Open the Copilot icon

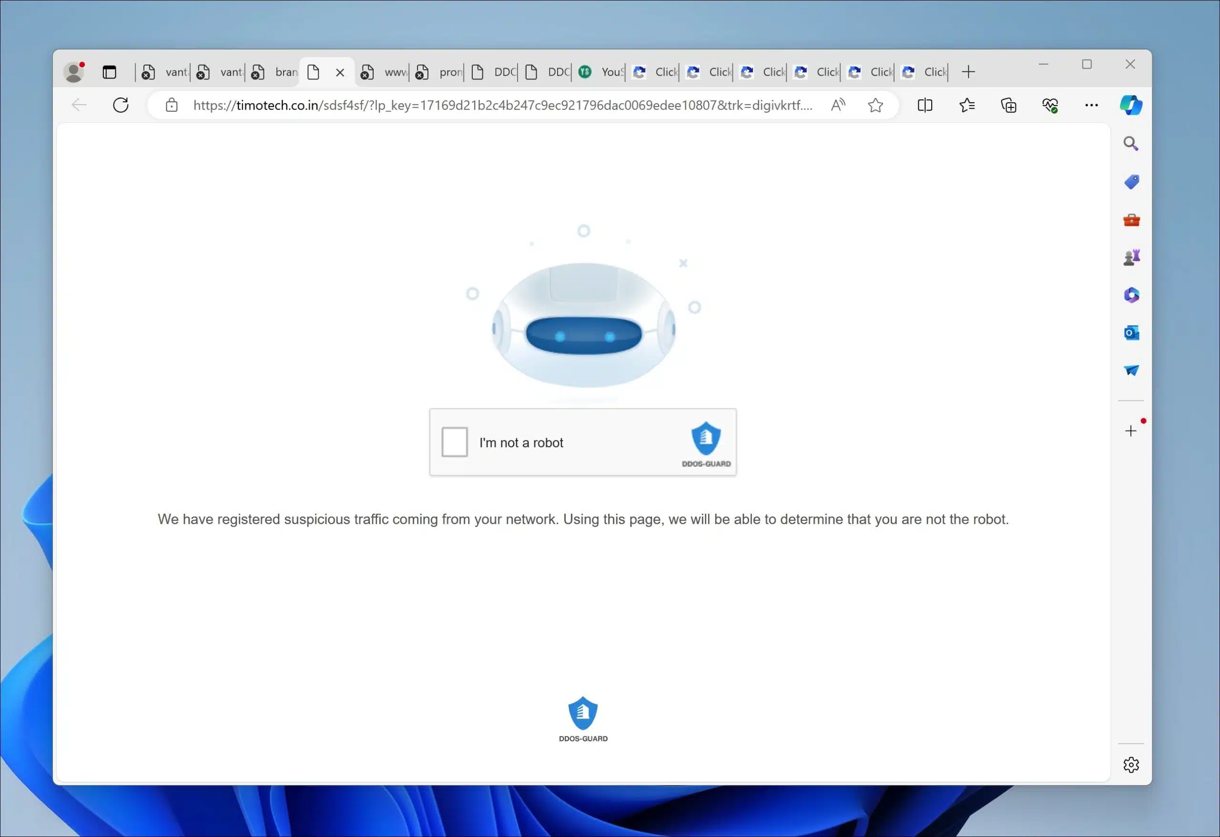pyautogui.click(x=1131, y=105)
